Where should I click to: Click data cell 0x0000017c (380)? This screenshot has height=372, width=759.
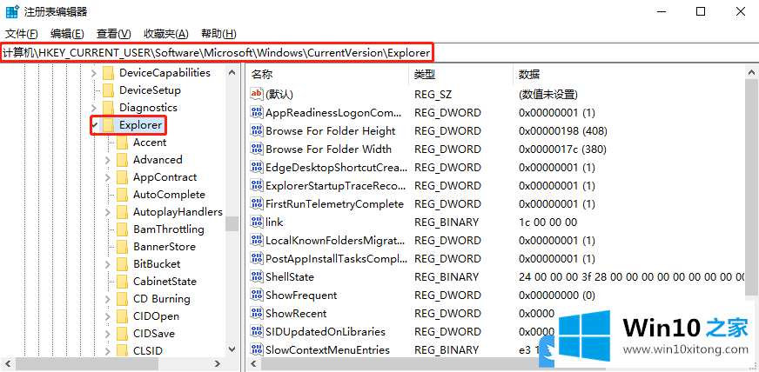click(562, 149)
